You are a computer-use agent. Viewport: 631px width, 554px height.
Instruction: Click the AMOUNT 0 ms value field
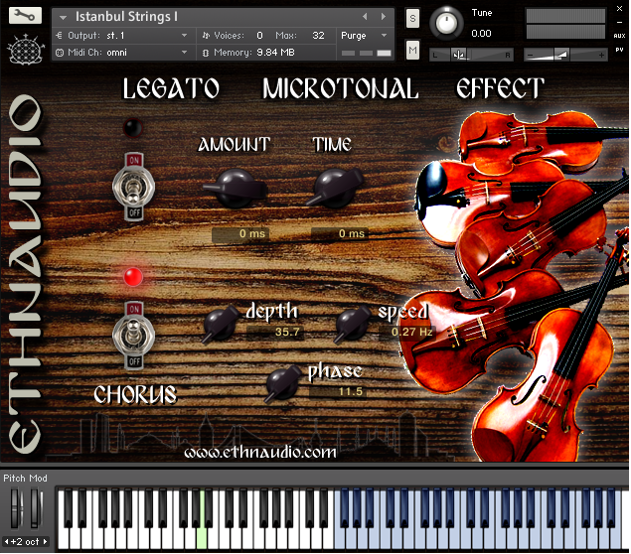pyautogui.click(x=240, y=233)
